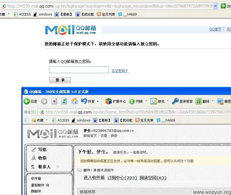The image size is (231, 195).
Task: Click the Screenshot (截图) monitor icon
Action: pyautogui.click(x=220, y=102)
